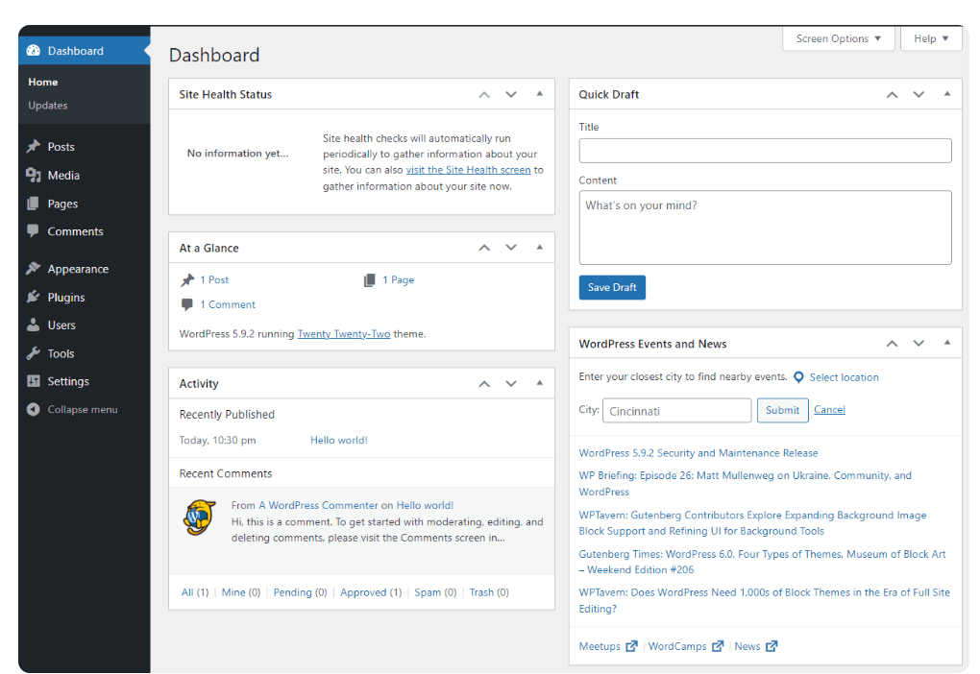Image resolution: width=980 pixels, height=674 pixels.
Task: Open the Help dropdown
Action: coord(931,38)
